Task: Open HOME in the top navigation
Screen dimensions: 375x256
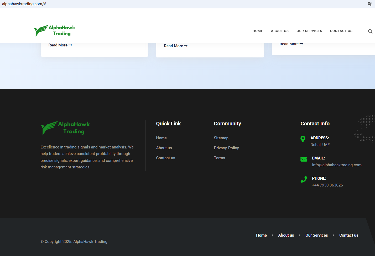Action: (258, 31)
